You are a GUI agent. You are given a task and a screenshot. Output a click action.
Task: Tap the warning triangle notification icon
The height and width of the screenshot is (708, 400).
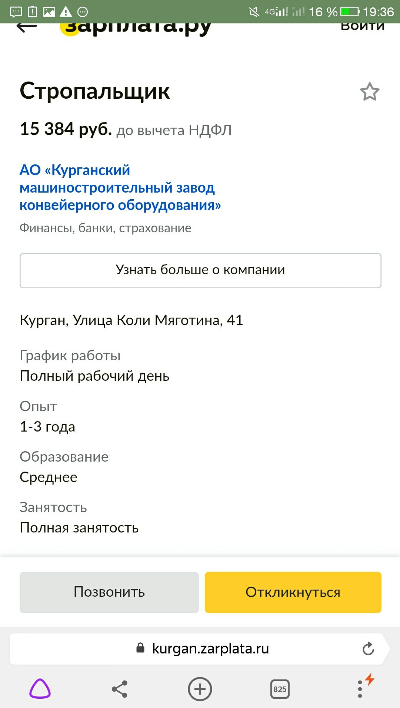tap(66, 12)
